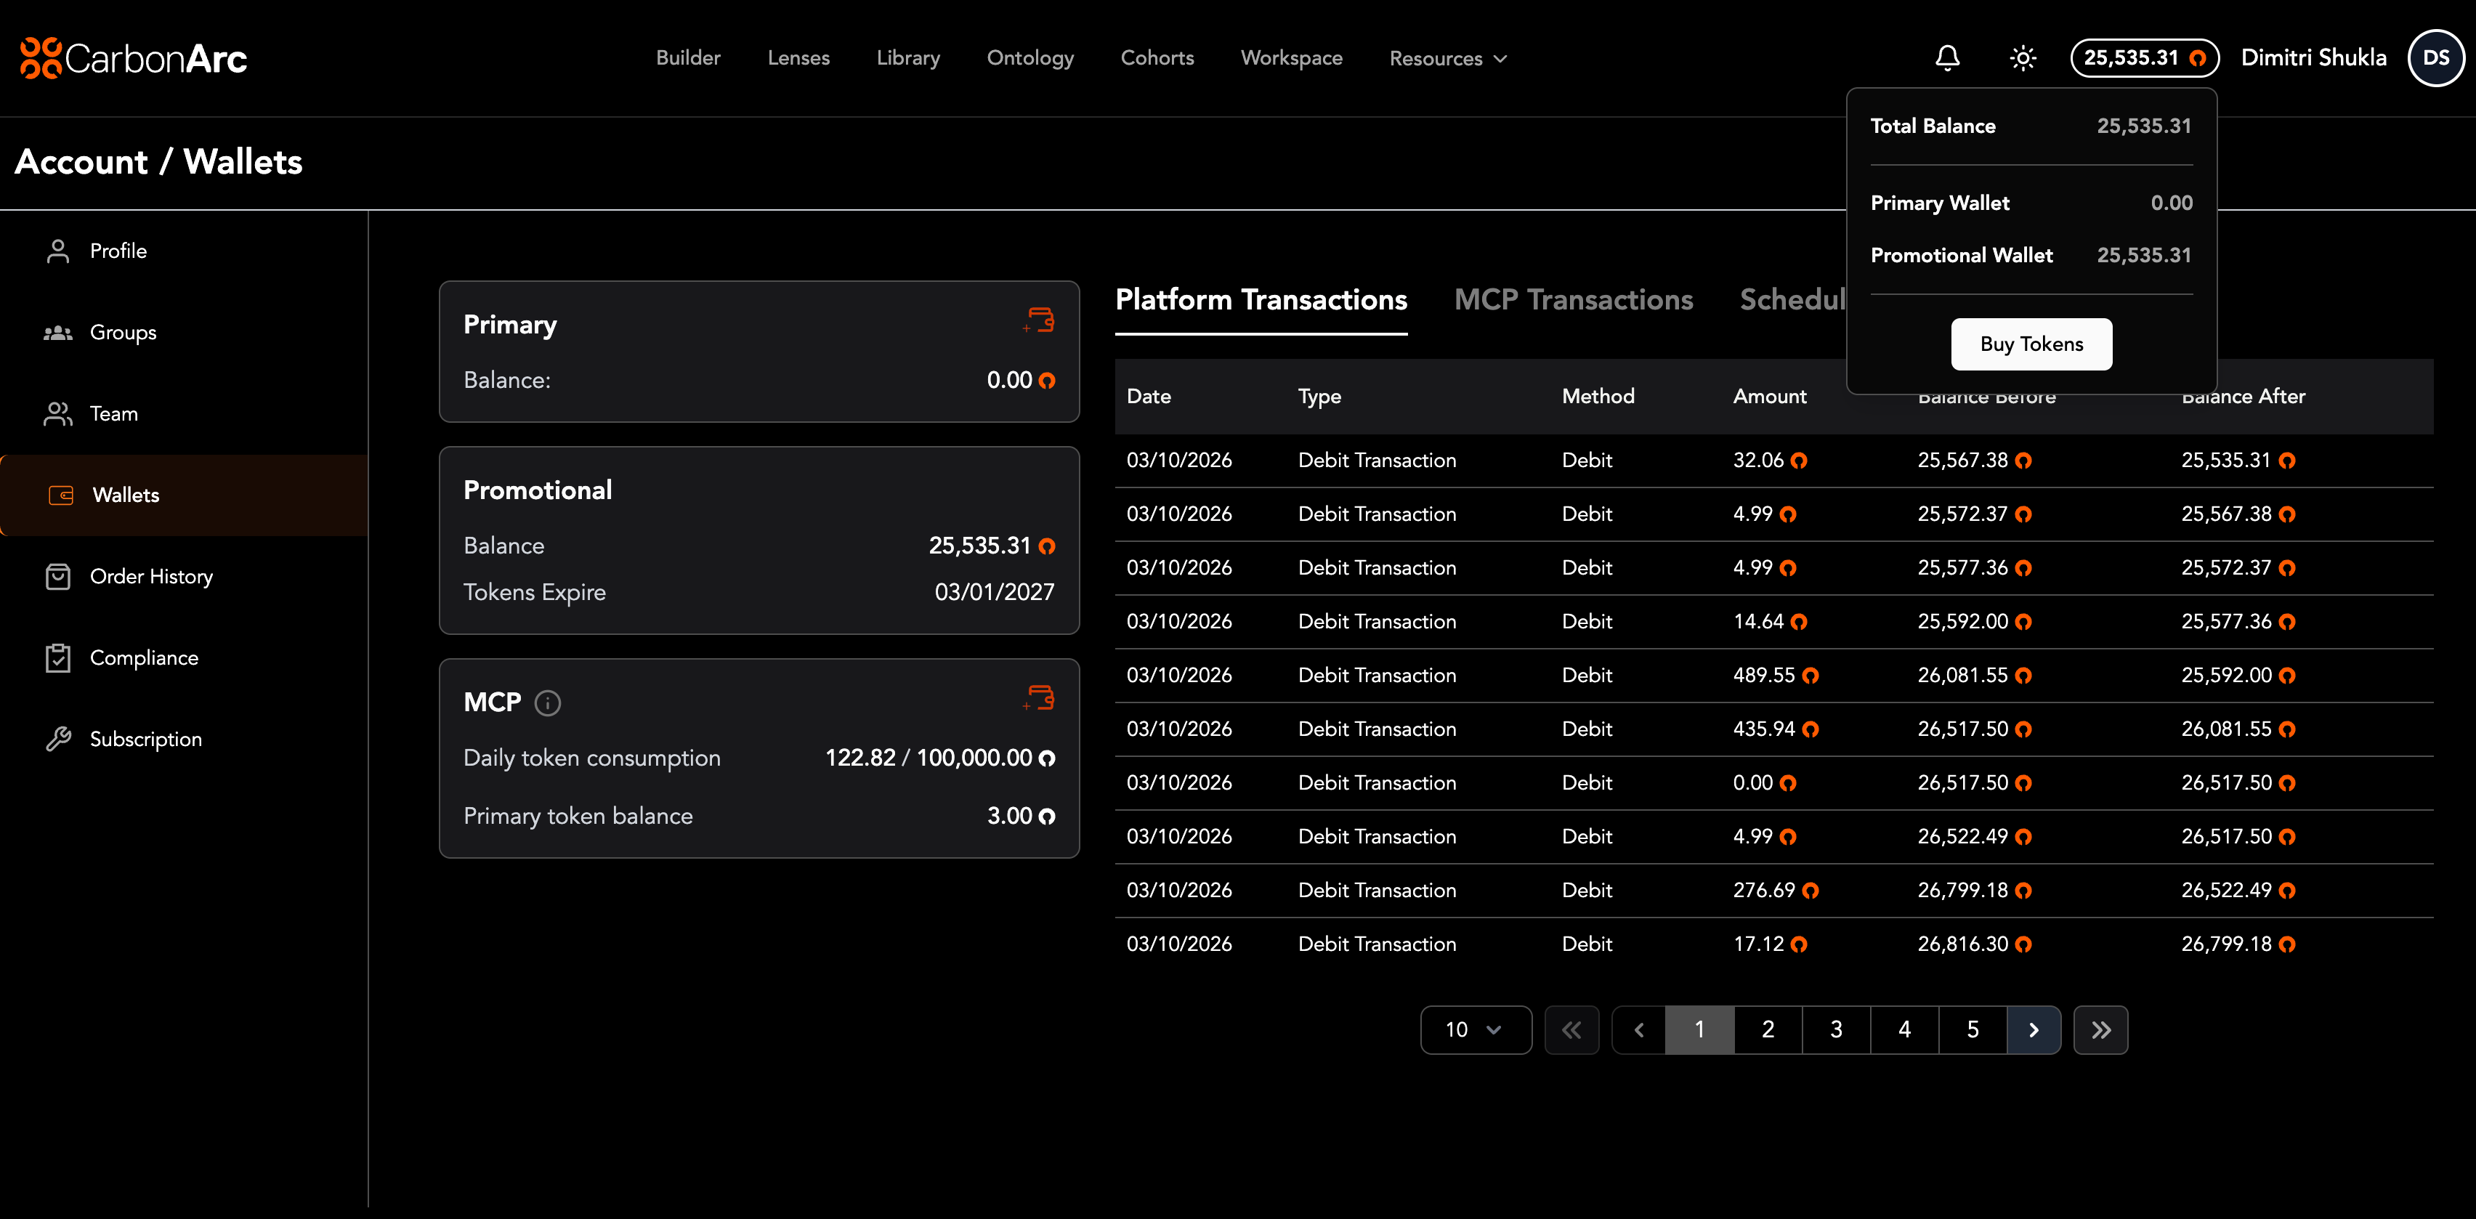Image resolution: width=2476 pixels, height=1219 pixels.
Task: Open the Subscription sidebar item
Action: click(x=145, y=740)
